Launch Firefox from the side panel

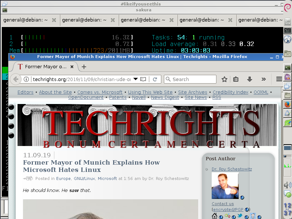288,104
